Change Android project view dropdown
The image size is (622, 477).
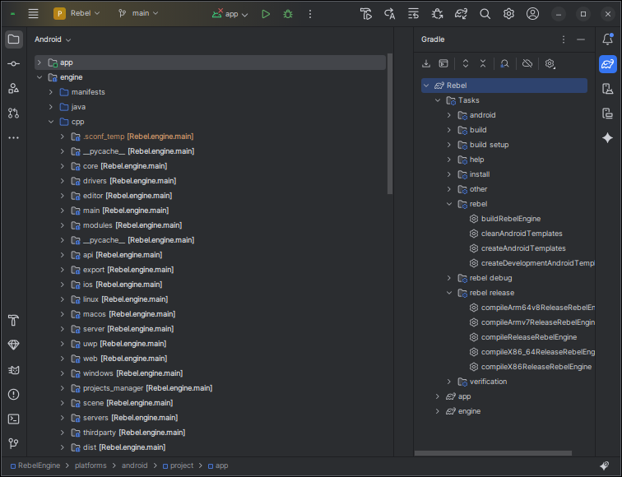pos(53,39)
